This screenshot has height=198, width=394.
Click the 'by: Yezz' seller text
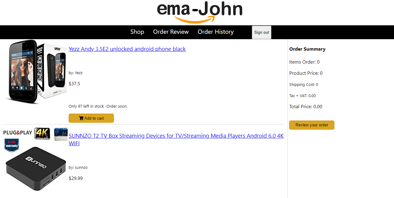point(76,73)
